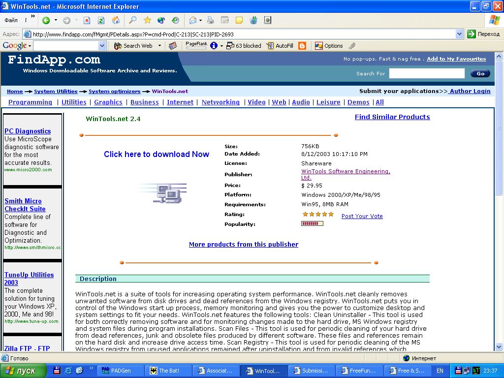Click the Edit page toolbar icon

click(224, 20)
